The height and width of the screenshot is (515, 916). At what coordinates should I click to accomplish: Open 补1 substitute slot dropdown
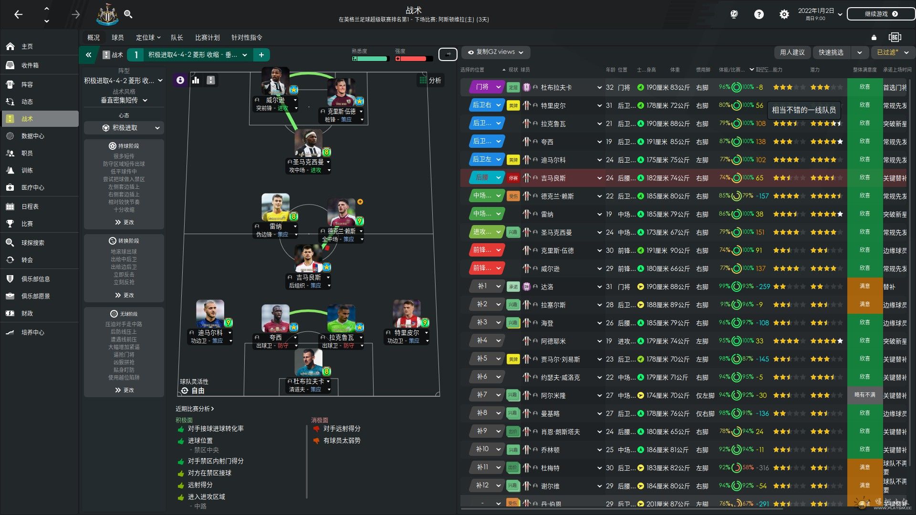point(487,287)
